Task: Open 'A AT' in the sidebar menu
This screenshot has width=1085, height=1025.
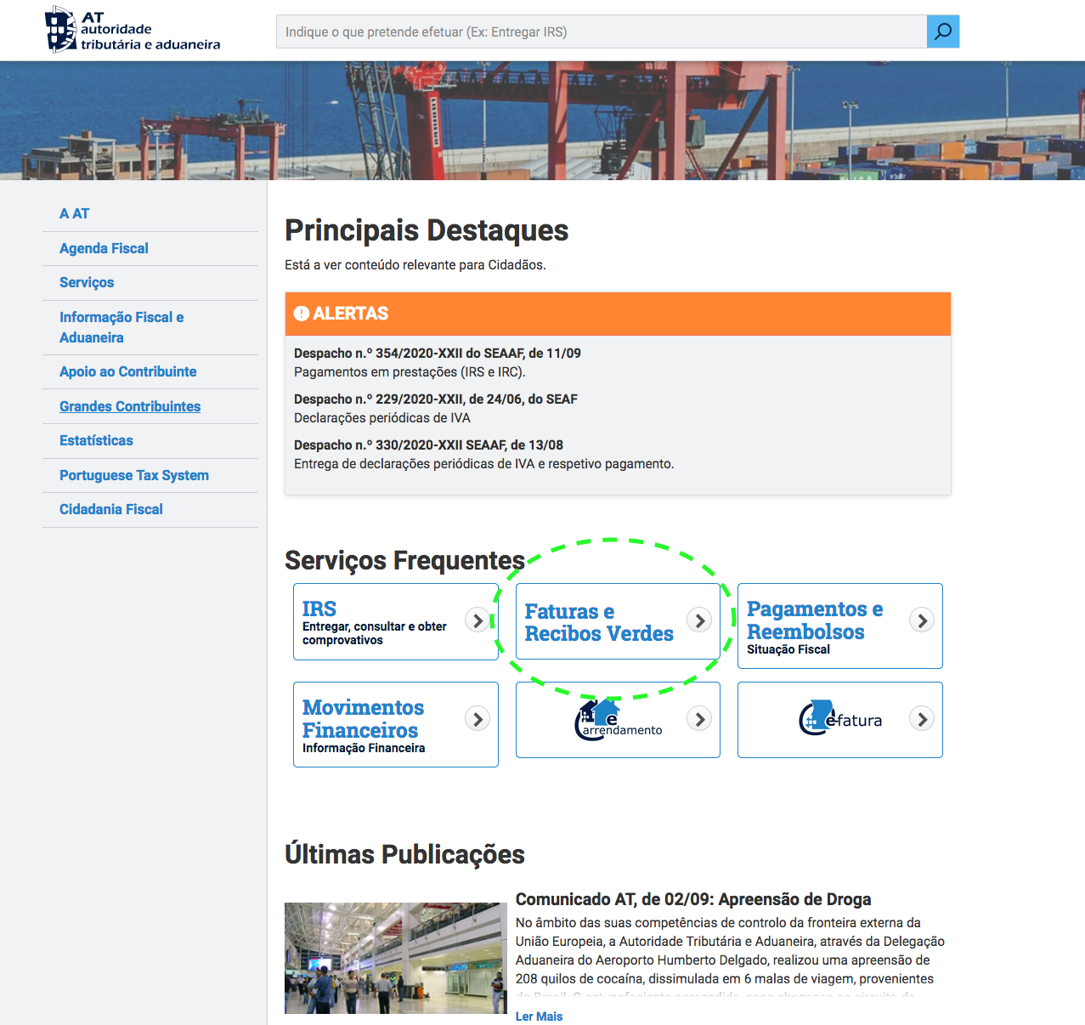Action: coord(75,213)
